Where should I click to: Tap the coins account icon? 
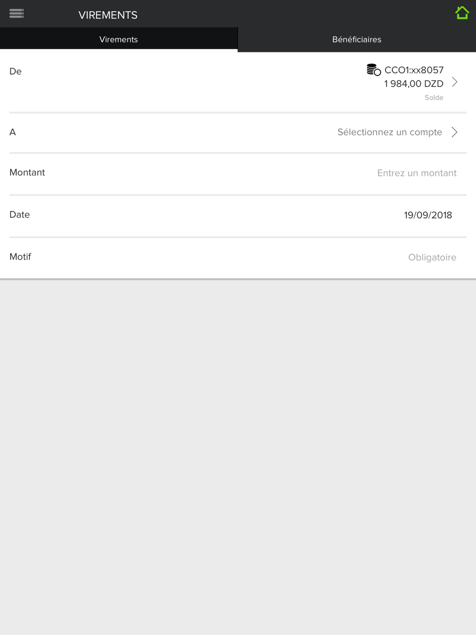click(x=374, y=70)
